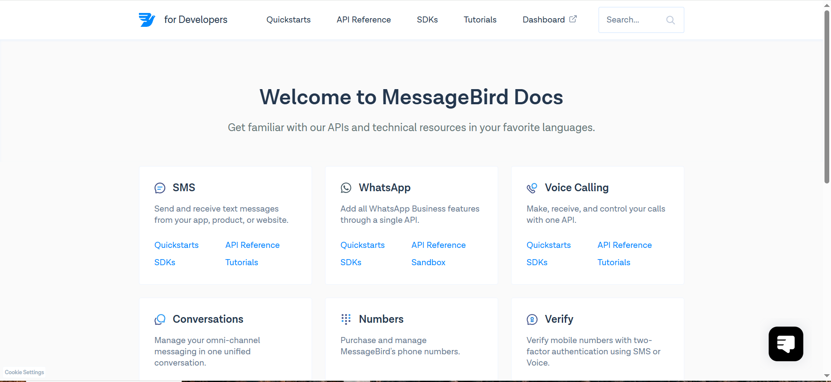Click the SMS speech bubble icon
Viewport: 831px width, 382px height.
(x=160, y=188)
